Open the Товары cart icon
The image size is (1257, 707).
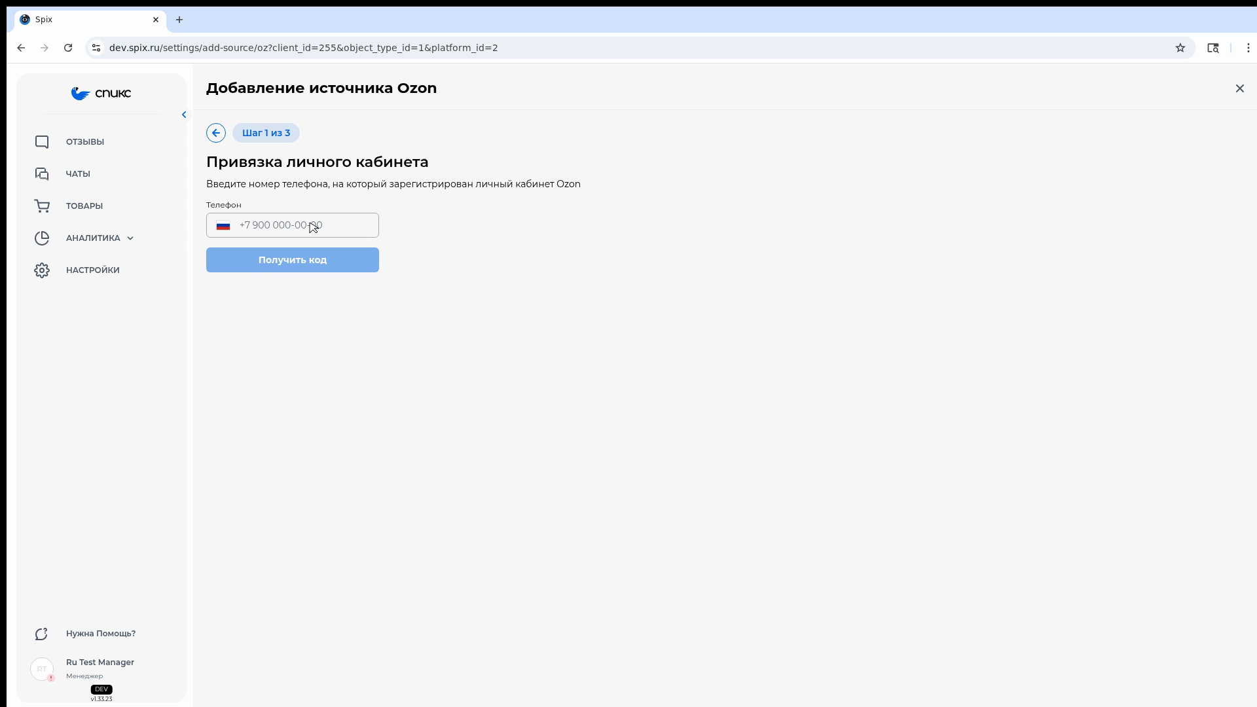[42, 206]
